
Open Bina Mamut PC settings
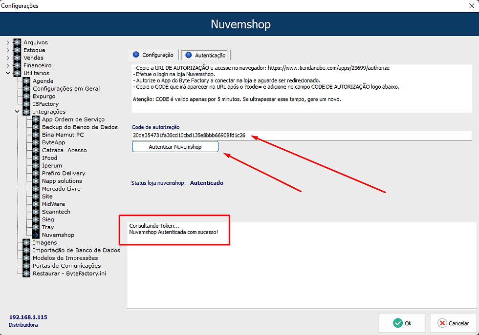click(x=63, y=135)
